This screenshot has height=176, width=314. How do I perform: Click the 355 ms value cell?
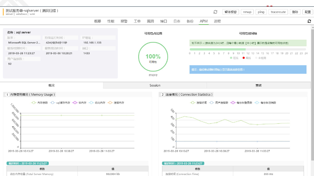coord(268,174)
